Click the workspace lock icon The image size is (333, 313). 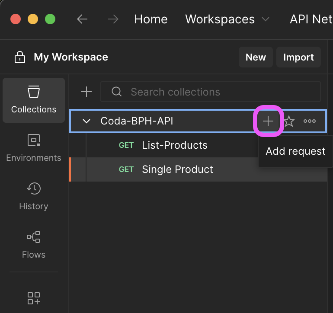[x=19, y=57]
